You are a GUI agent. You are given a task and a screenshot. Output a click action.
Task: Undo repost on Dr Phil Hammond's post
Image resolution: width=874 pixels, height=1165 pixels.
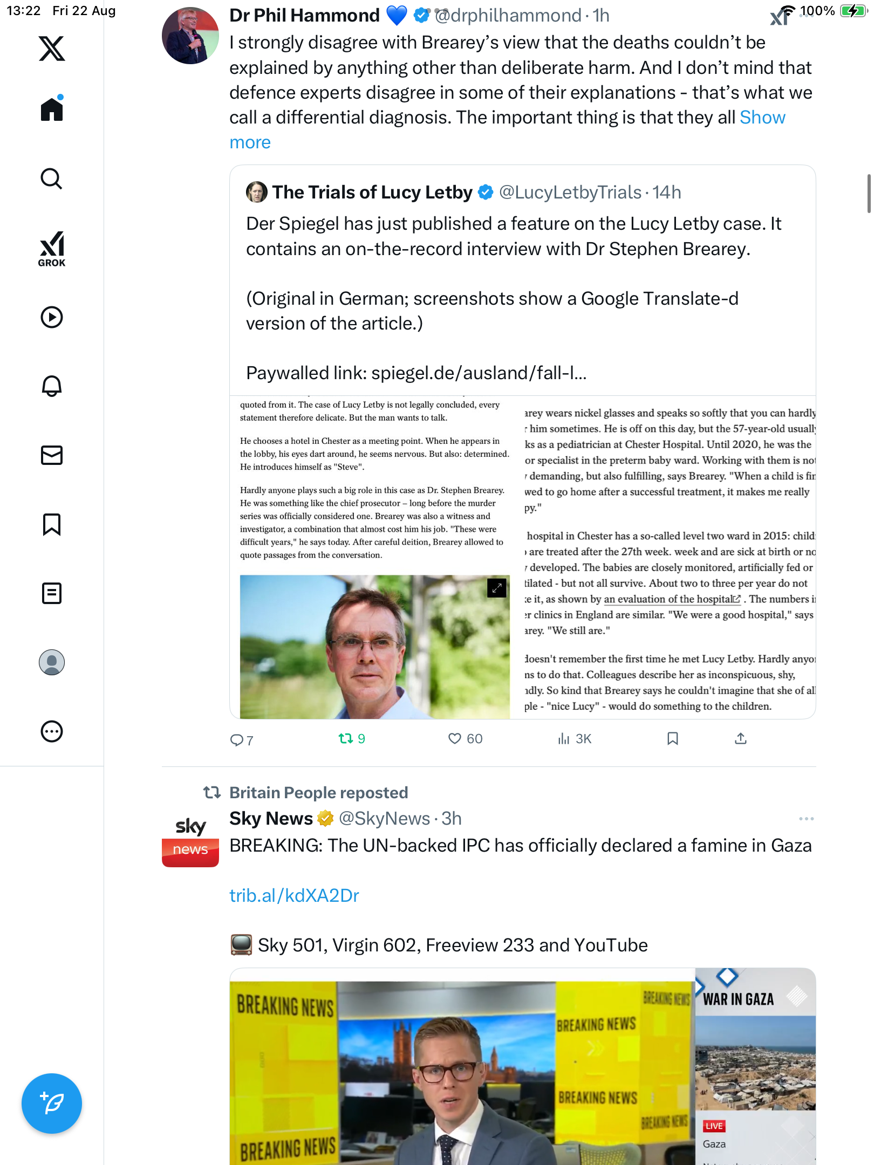tap(352, 739)
